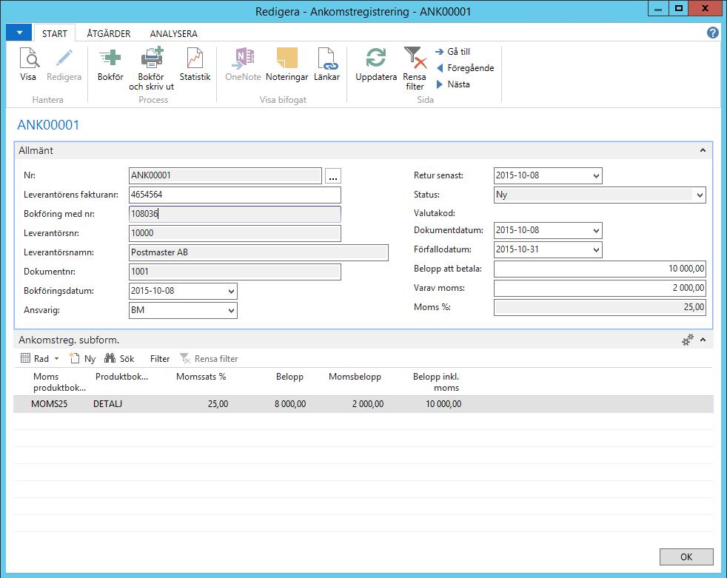Open the Länkar link icon
The image size is (727, 578).
[327, 59]
